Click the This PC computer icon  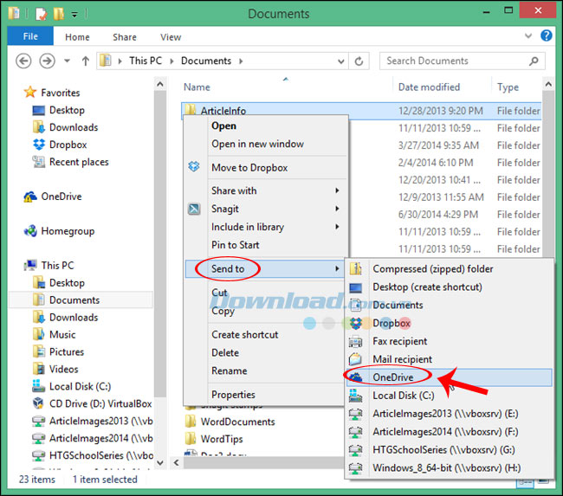tap(30, 265)
